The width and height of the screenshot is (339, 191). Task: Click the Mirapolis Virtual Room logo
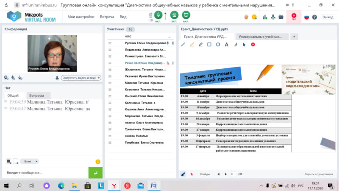[31, 17]
